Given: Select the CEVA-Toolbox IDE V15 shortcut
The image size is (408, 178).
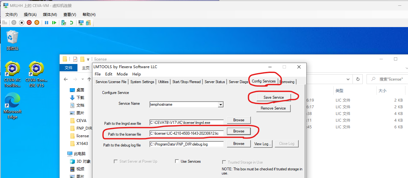Looking at the screenshot, I should pyautogui.click(x=36, y=74).
